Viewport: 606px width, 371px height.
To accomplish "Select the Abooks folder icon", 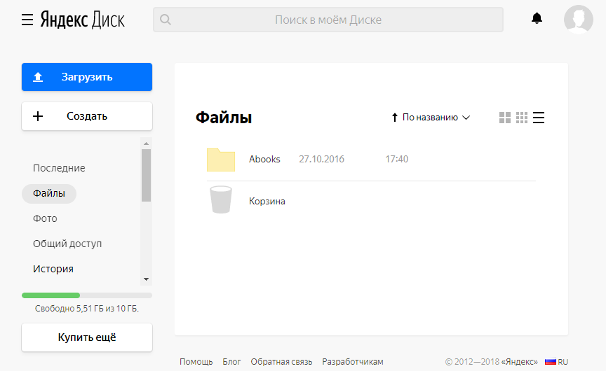I will tap(221, 160).
